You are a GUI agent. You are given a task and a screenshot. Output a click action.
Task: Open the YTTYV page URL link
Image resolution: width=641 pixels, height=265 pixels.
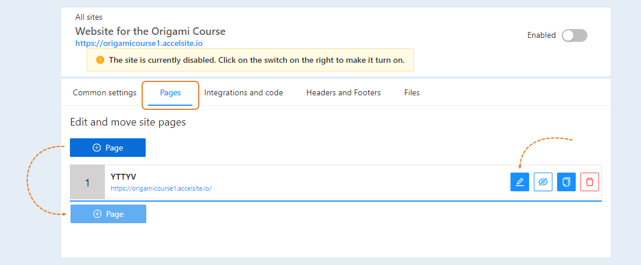click(161, 188)
